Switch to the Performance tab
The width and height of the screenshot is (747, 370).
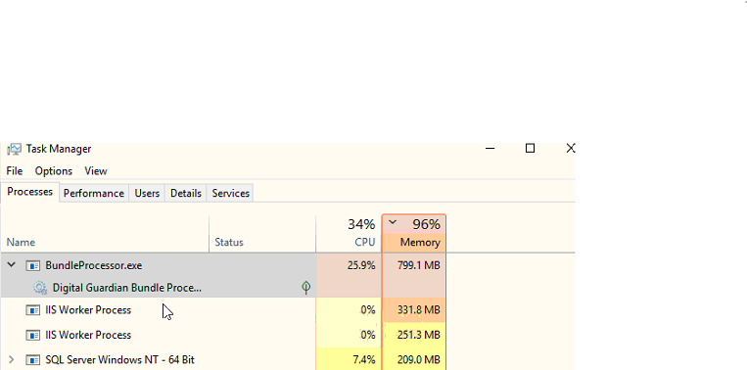pyautogui.click(x=94, y=194)
